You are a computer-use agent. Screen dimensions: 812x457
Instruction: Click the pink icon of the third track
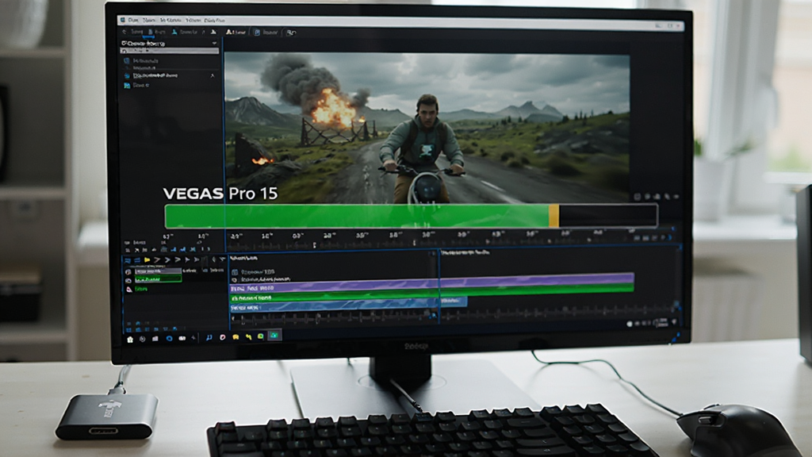point(129,289)
